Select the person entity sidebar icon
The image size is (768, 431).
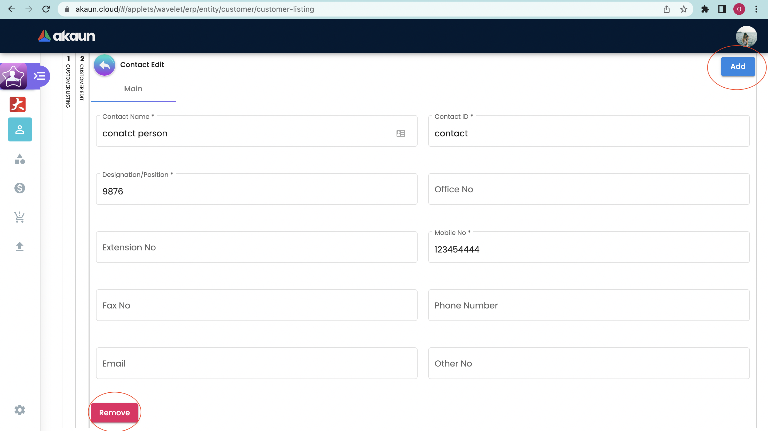pyautogui.click(x=20, y=129)
